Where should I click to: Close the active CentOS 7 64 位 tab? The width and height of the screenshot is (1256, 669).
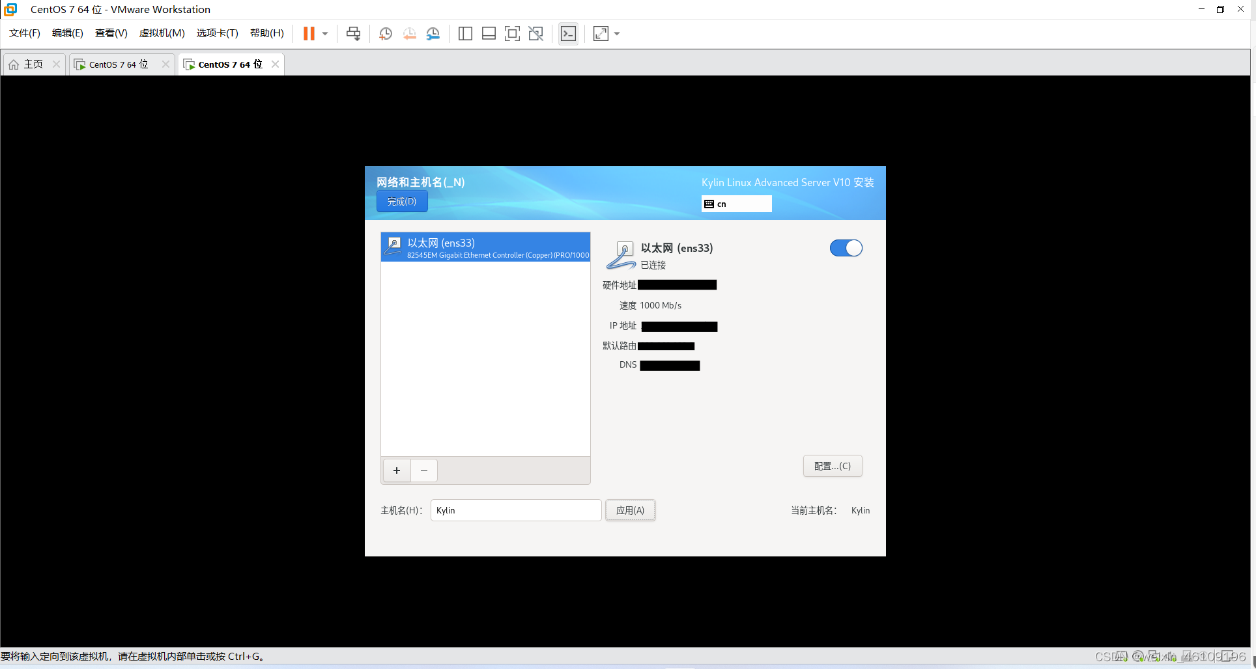coord(275,64)
